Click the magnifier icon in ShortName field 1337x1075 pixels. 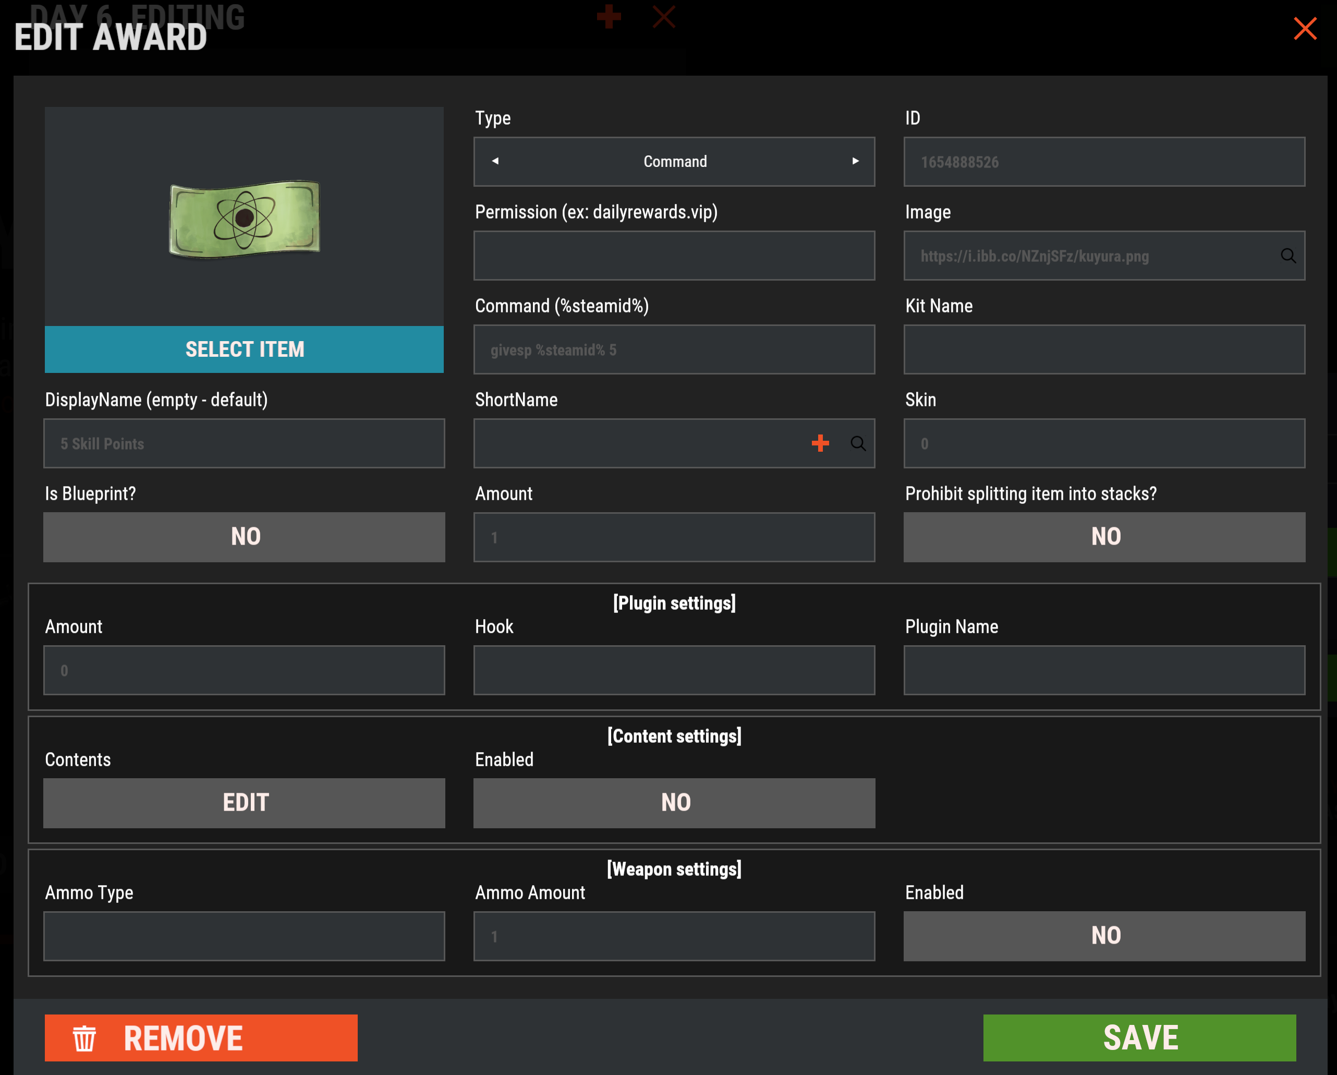858,443
